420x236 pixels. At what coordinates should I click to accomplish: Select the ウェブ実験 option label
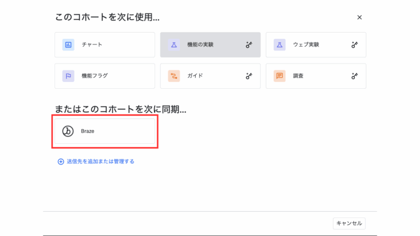[306, 45]
